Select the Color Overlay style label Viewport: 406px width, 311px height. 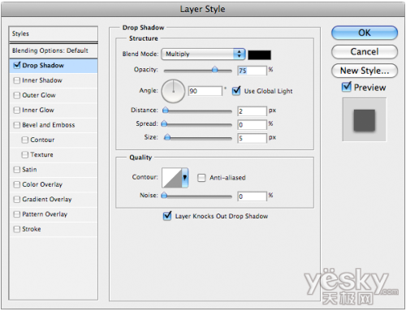coord(42,184)
